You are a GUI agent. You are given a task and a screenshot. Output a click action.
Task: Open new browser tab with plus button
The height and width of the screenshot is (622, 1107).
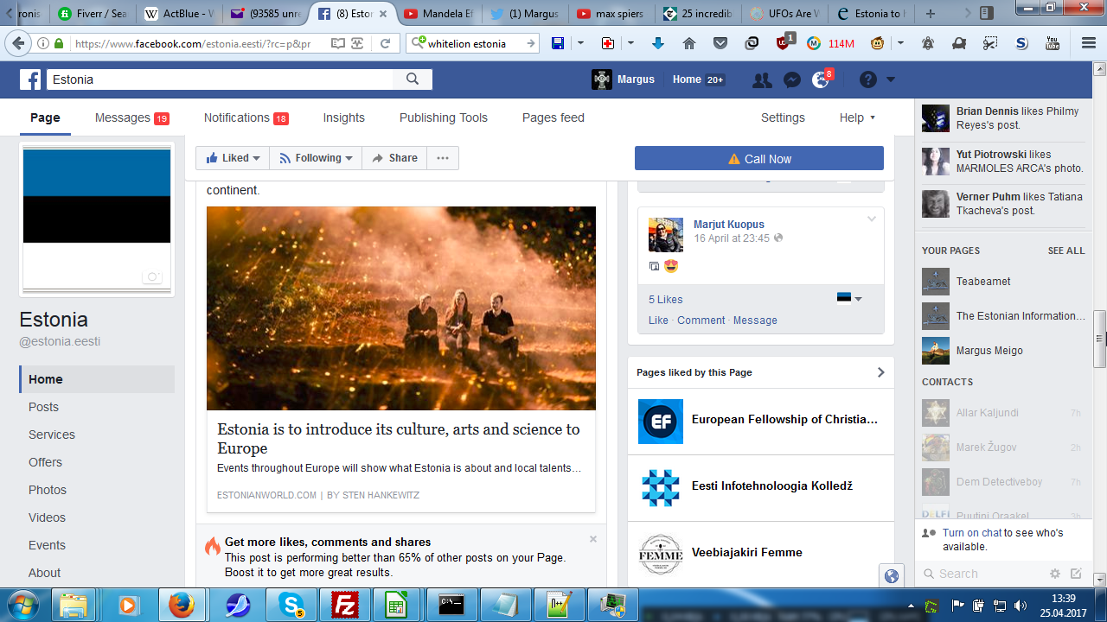pyautogui.click(x=931, y=14)
